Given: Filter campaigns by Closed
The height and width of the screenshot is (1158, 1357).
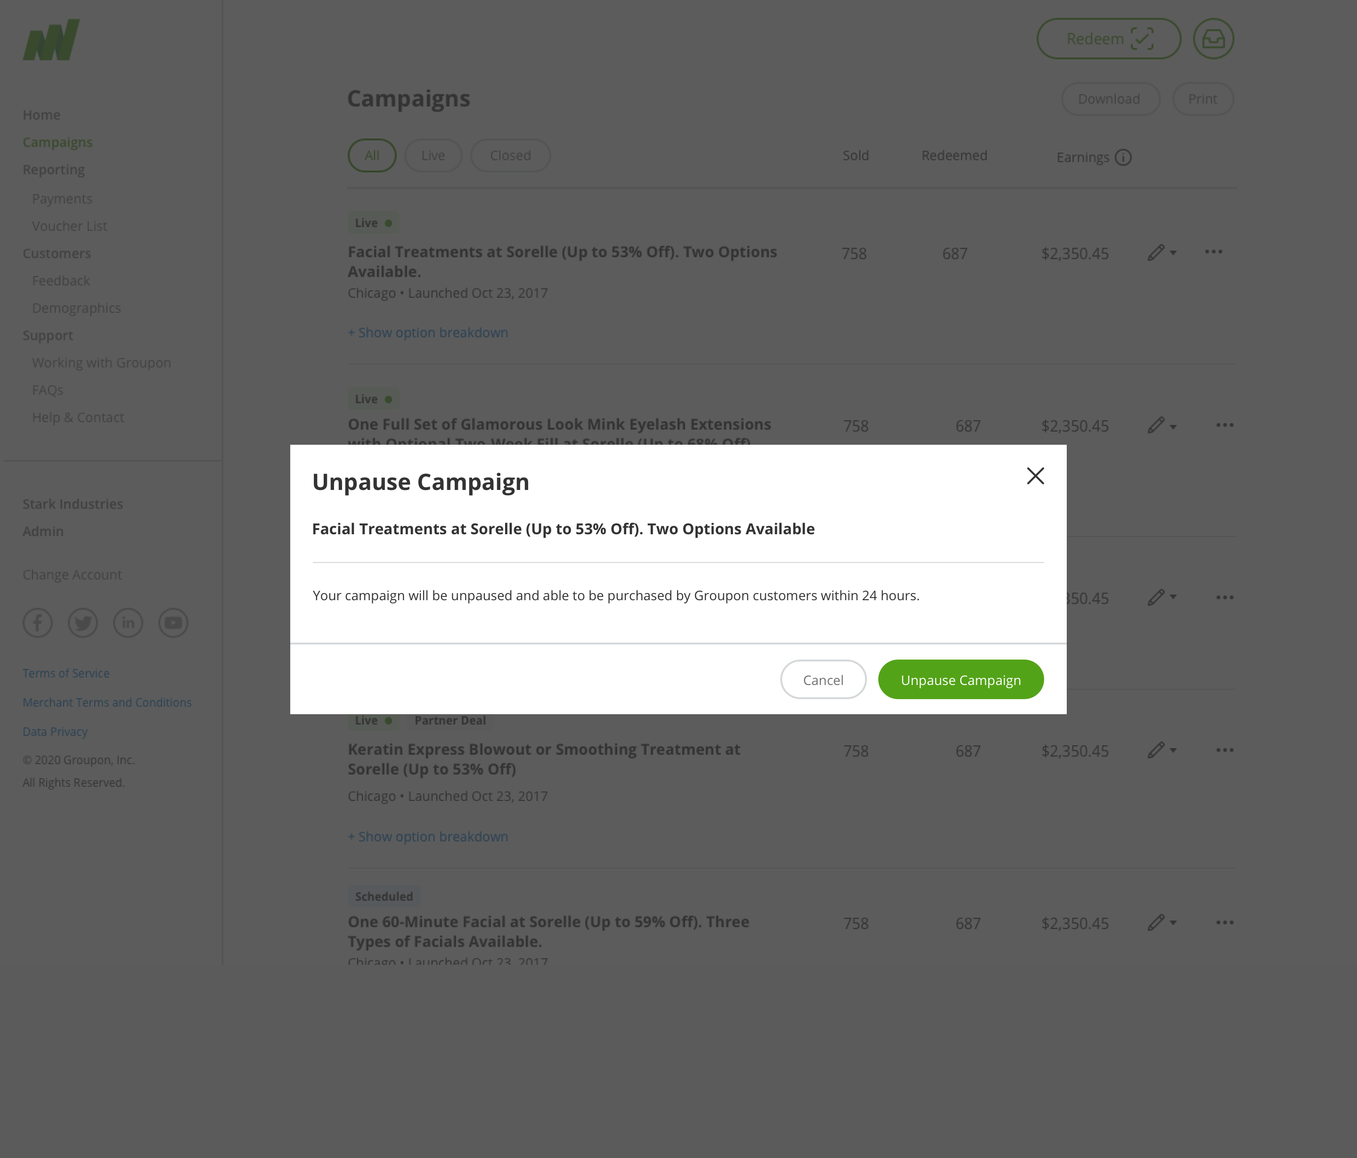Looking at the screenshot, I should click(510, 156).
